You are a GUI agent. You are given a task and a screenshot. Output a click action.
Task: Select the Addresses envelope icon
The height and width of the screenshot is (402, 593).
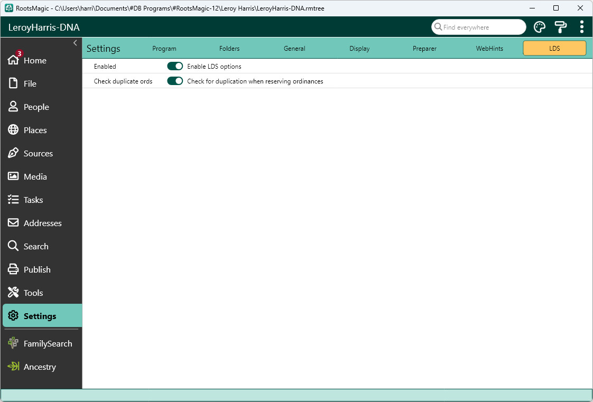pos(13,222)
